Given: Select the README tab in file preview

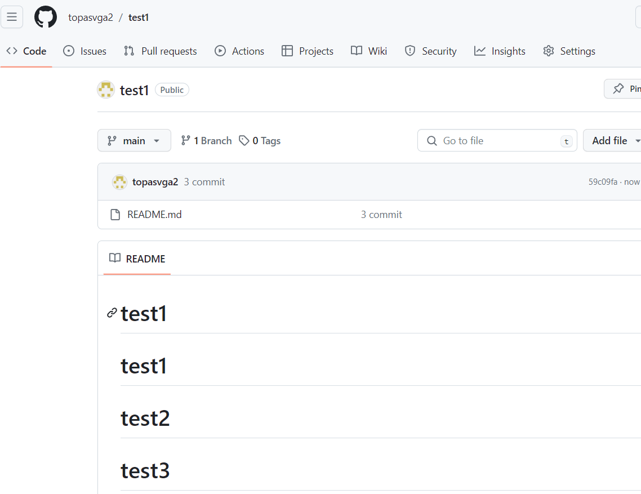Looking at the screenshot, I should pos(137,259).
